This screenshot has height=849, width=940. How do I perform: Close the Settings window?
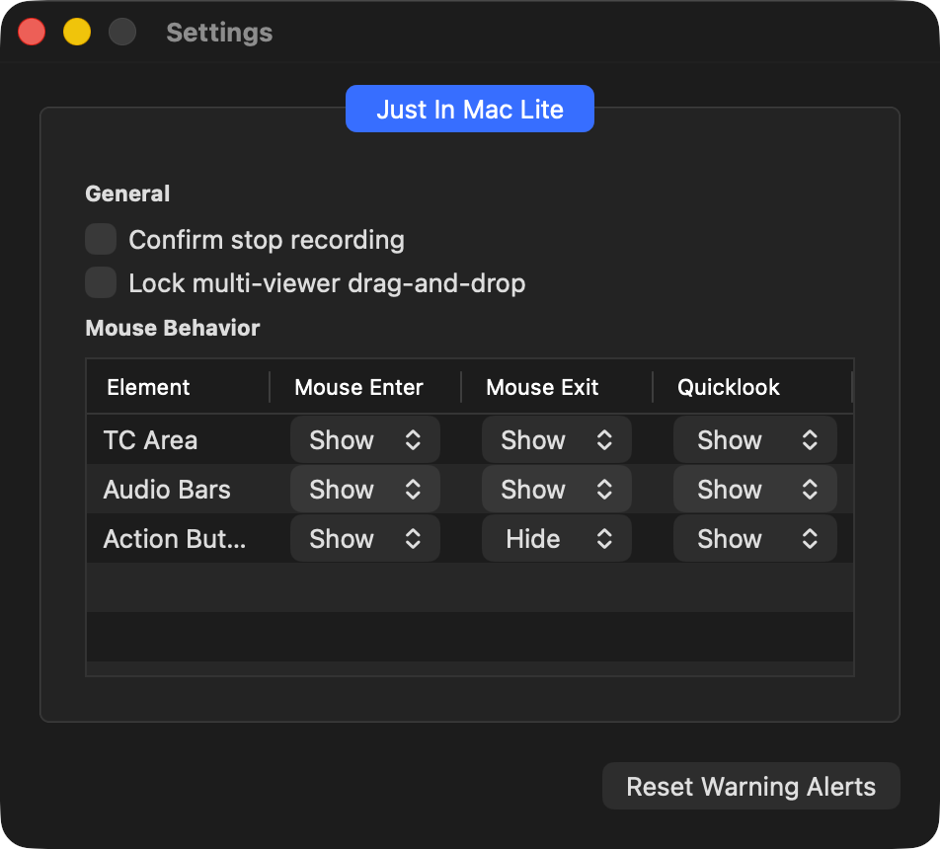(32, 32)
